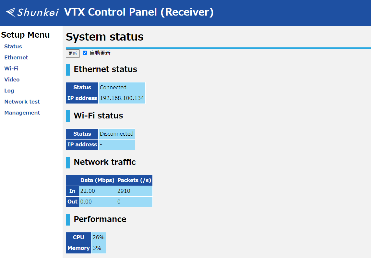Click the Shunkei logo icon
The height and width of the screenshot is (258, 371).
coord(32,12)
